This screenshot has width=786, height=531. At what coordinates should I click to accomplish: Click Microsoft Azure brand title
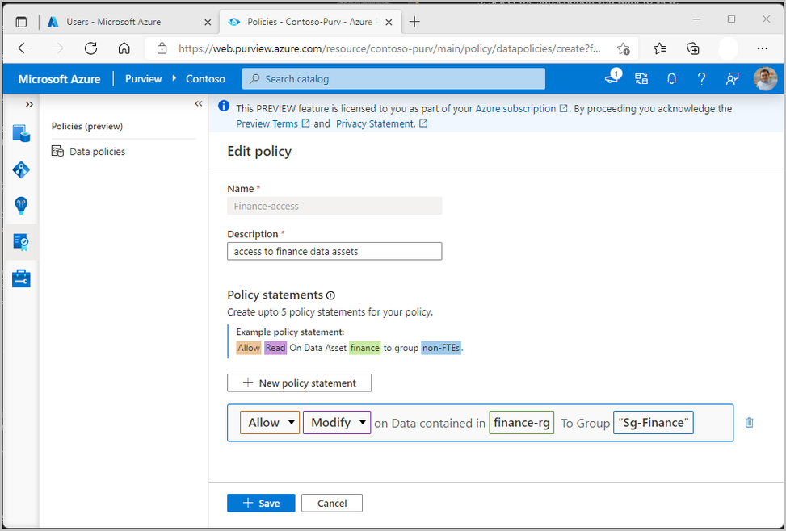pyautogui.click(x=59, y=79)
